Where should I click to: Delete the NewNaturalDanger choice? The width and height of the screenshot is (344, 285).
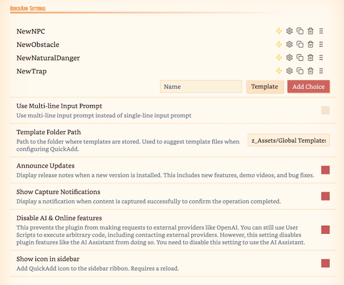311,58
